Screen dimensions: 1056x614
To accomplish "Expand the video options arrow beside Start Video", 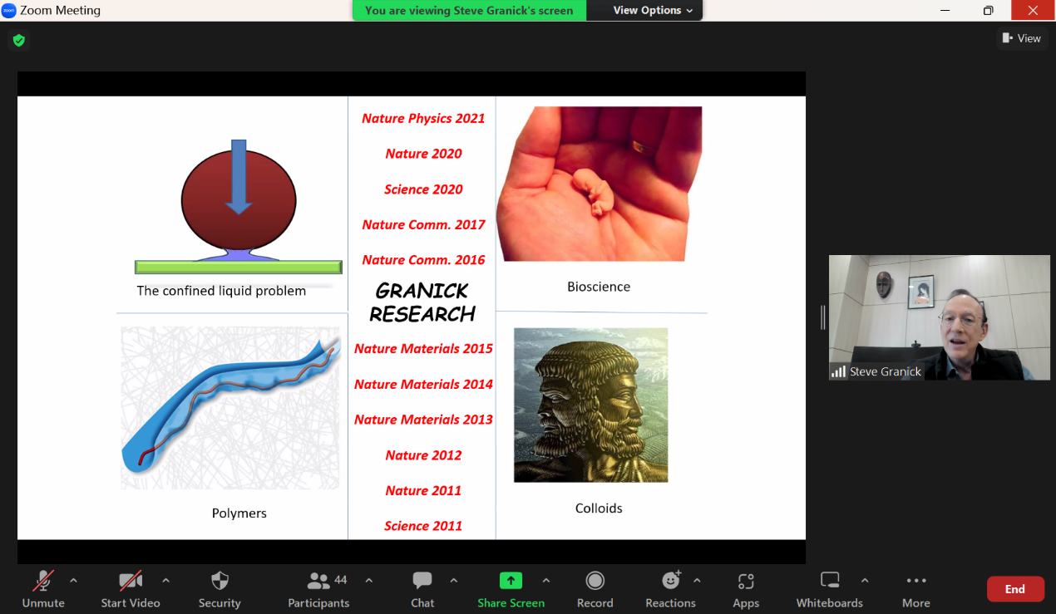I will pos(165,581).
